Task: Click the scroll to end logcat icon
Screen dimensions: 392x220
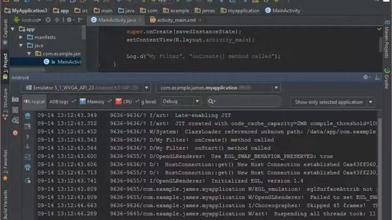Action: (28, 127)
